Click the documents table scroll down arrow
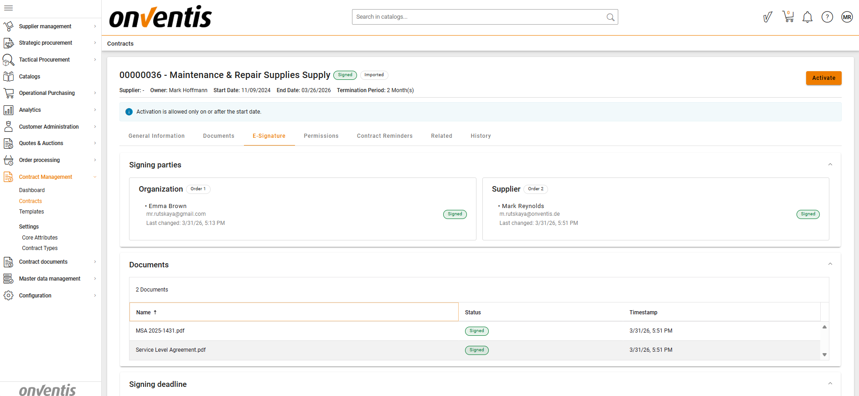Image resolution: width=859 pixels, height=396 pixels. click(x=824, y=354)
